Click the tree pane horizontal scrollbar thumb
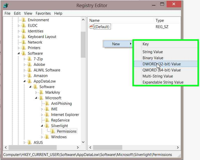The image size is (200, 160). pyautogui.click(x=33, y=148)
